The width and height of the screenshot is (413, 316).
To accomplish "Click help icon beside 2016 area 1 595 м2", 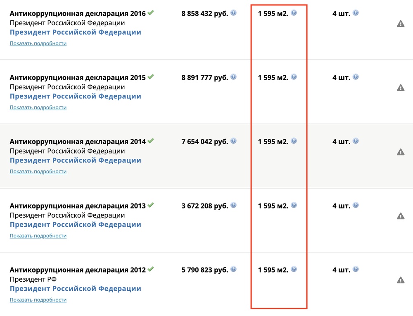I will pos(294,13).
